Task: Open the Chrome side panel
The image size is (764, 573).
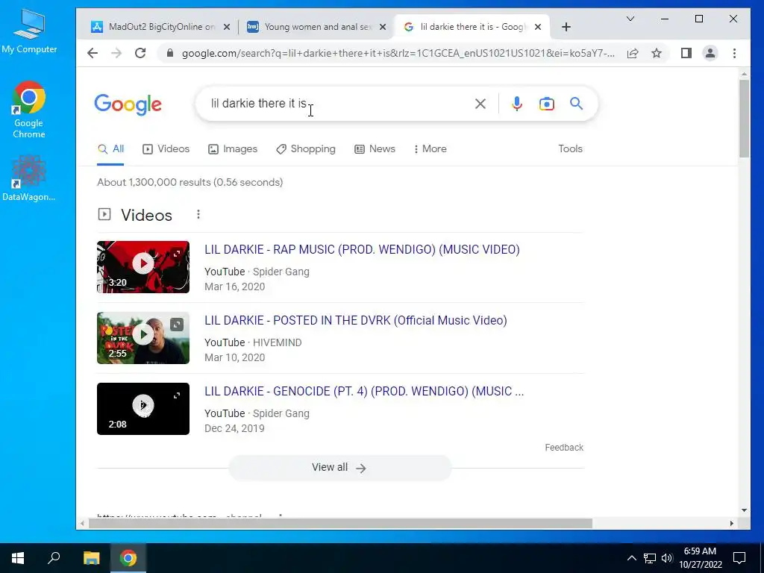Action: coord(686,53)
